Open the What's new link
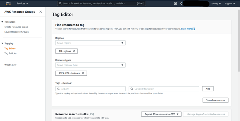240x121 pixels. tap(10, 65)
